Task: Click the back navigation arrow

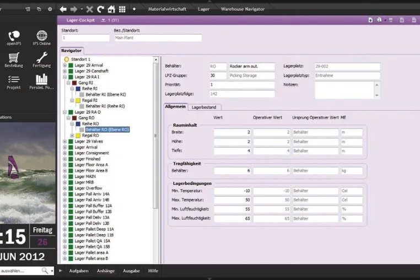Action: [63, 9]
